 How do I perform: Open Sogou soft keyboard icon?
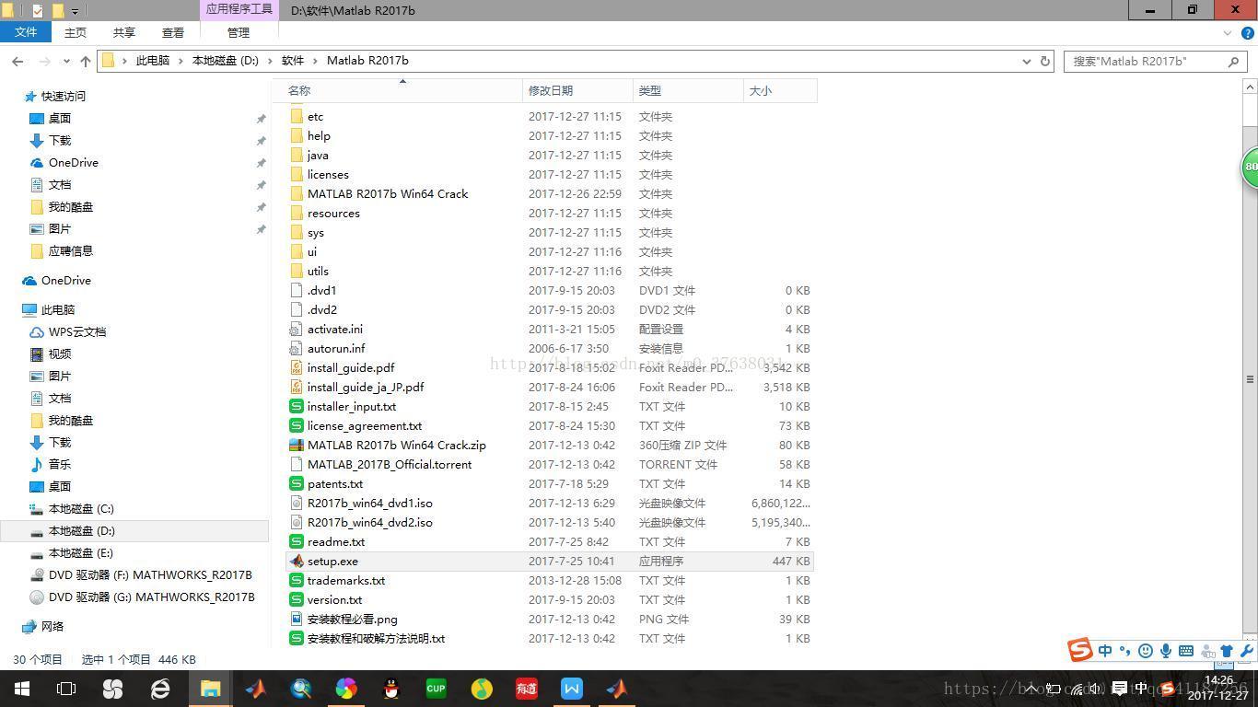pyautogui.click(x=1186, y=651)
